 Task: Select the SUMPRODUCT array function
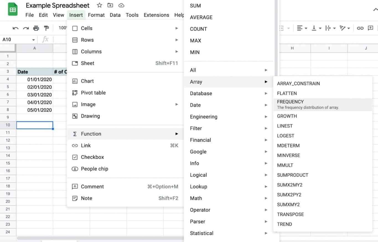(x=292, y=175)
